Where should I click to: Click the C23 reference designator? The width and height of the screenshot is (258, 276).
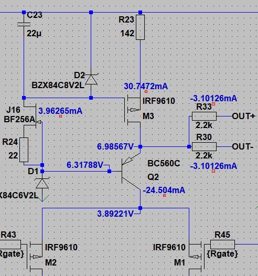pos(35,15)
